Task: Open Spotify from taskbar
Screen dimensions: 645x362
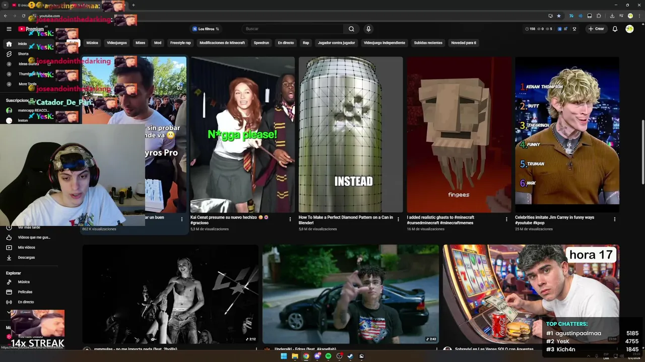Action: click(x=328, y=356)
